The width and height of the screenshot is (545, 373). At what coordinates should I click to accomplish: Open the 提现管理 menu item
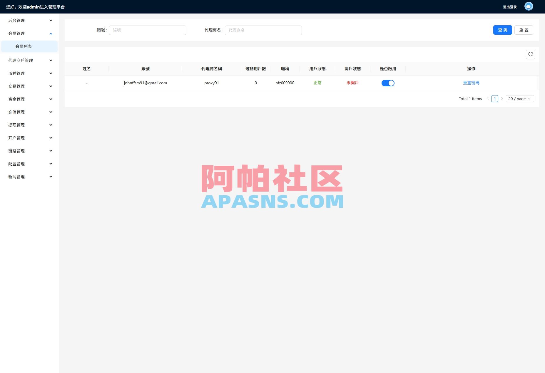(29, 125)
